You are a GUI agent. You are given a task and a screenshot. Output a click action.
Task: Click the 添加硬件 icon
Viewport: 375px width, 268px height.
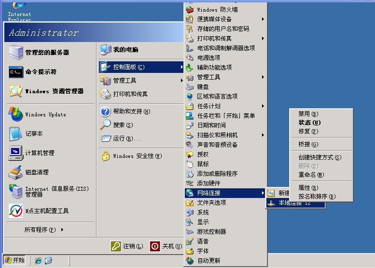(x=190, y=183)
